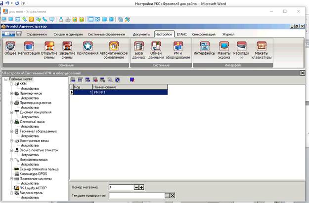Select Устройства under ККМ

tap(30, 89)
